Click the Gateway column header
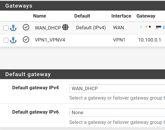The image size is (165, 130). tap(146, 16)
